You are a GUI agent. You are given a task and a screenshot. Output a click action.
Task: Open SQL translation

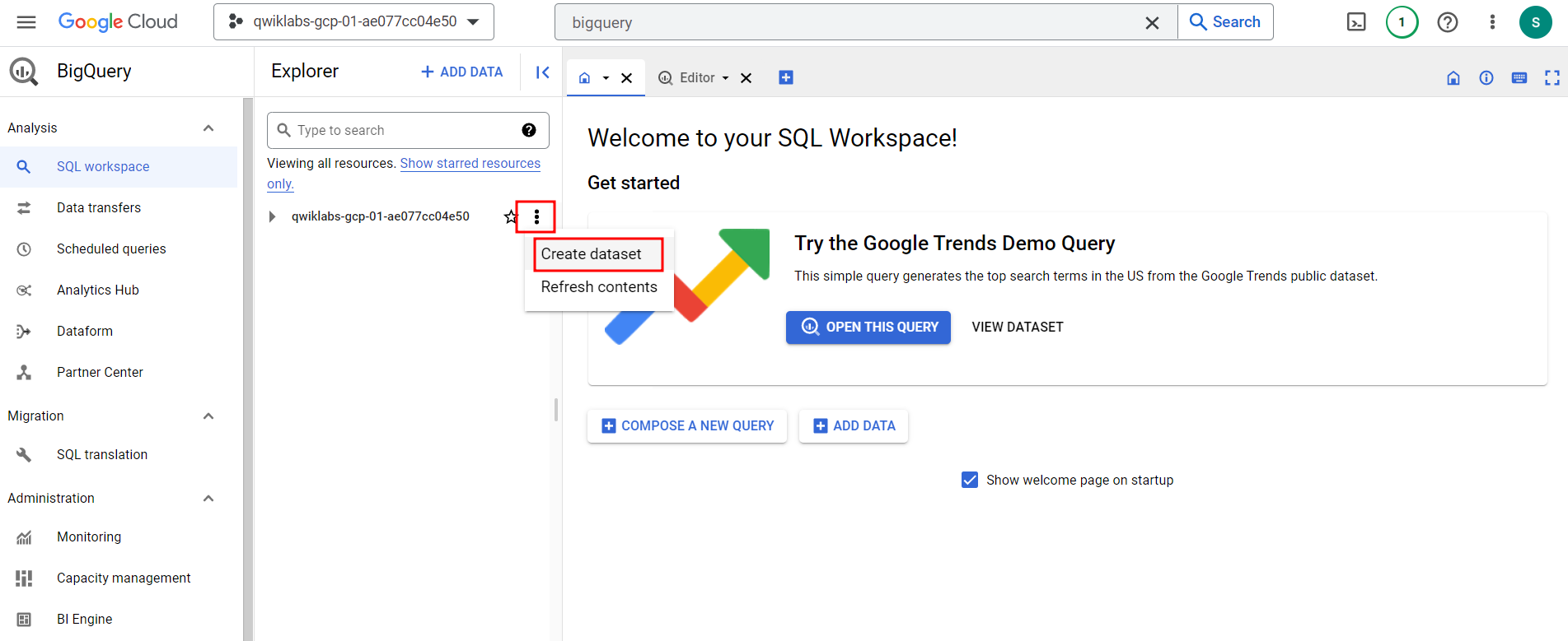click(119, 454)
